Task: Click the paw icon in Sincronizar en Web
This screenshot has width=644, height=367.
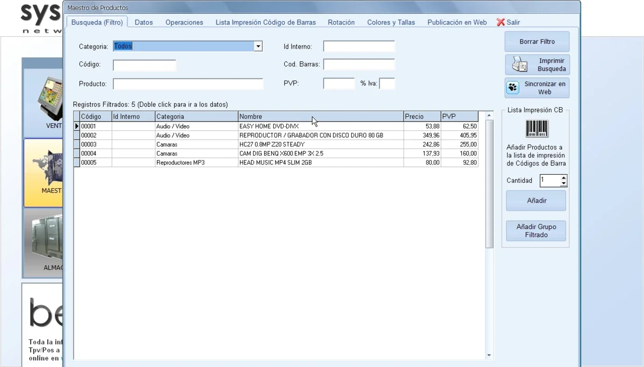Action: pos(513,88)
